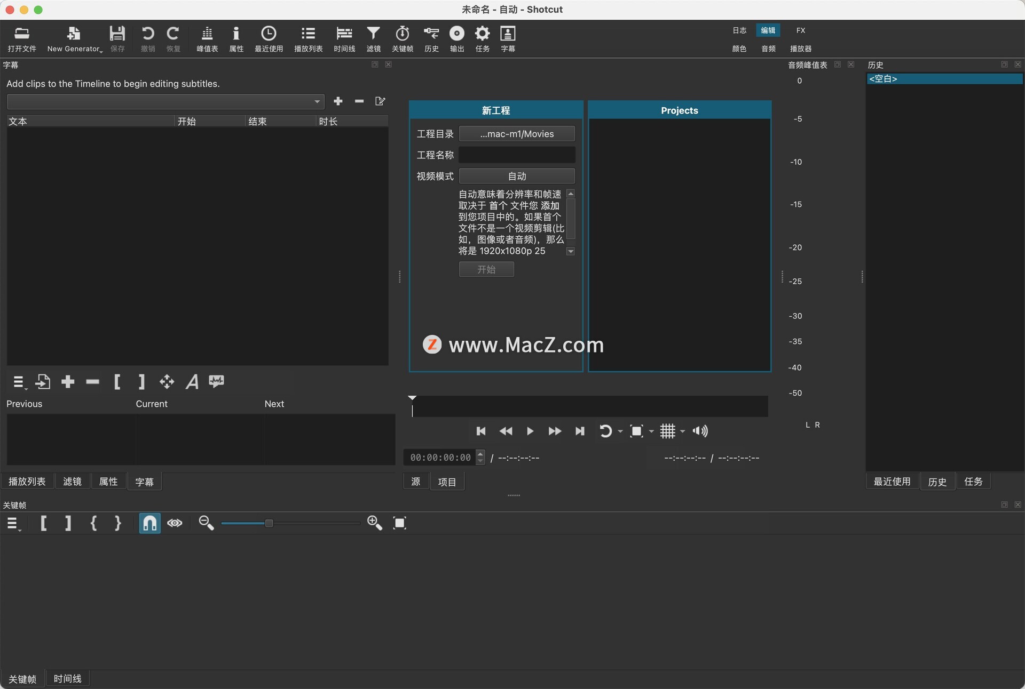
Task: Skip to the previous point in player
Action: (x=481, y=431)
